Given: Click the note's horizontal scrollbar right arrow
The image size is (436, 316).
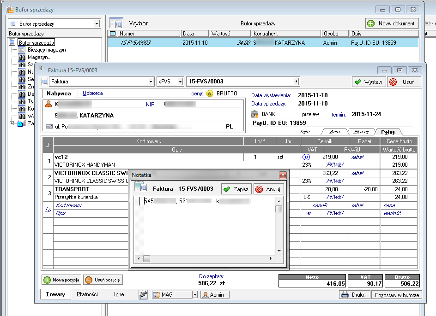Looking at the screenshot, I should point(271,258).
